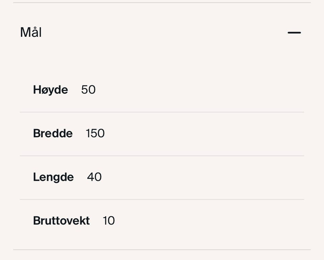
Task: Click the Mål section heading
Action: pos(31,33)
